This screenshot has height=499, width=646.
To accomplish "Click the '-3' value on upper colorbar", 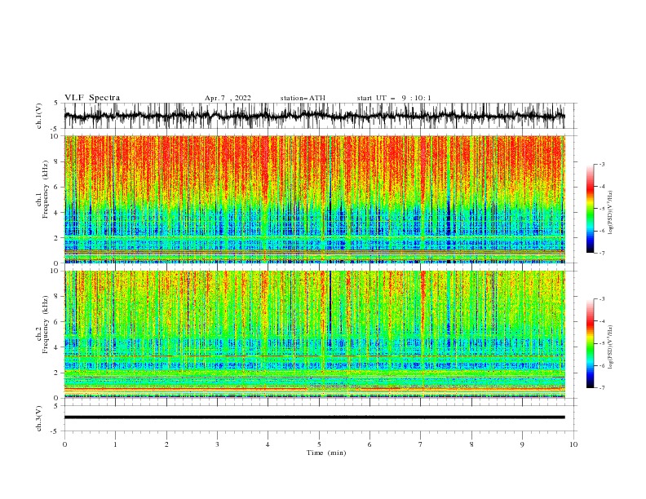I will pyautogui.click(x=602, y=164).
